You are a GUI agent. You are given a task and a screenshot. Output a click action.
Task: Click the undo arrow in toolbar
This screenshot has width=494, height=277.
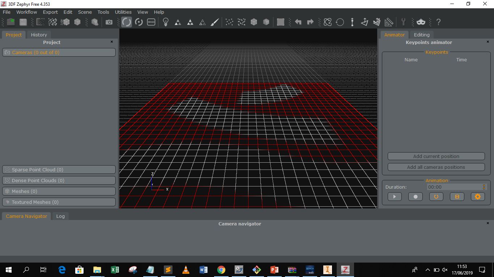click(298, 22)
